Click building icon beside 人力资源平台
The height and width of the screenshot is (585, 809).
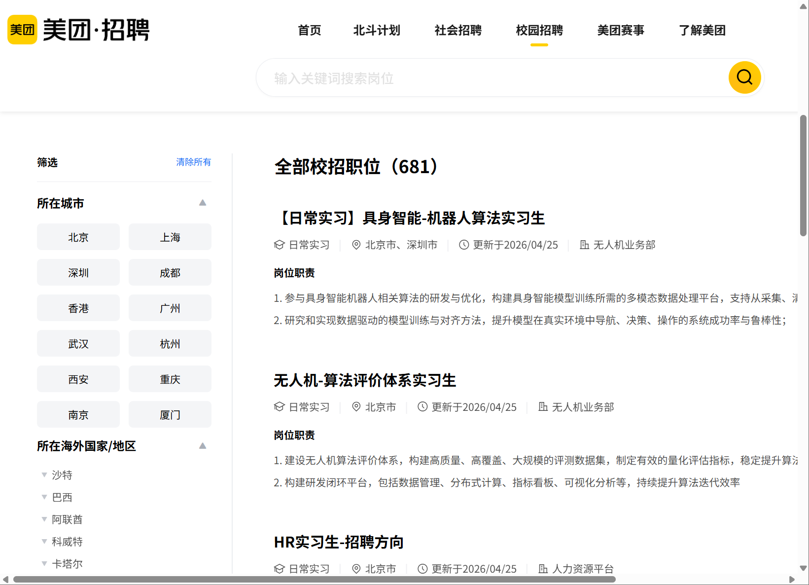tap(543, 569)
